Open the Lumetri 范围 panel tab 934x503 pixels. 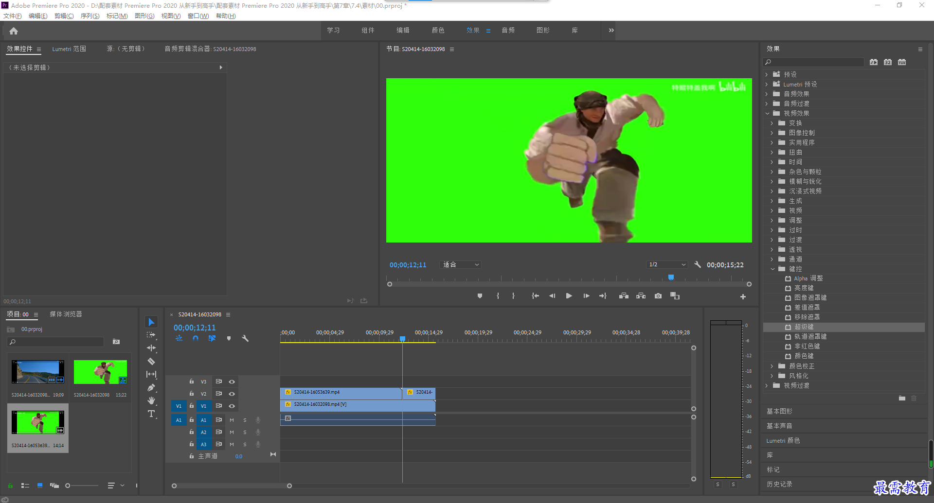point(69,49)
